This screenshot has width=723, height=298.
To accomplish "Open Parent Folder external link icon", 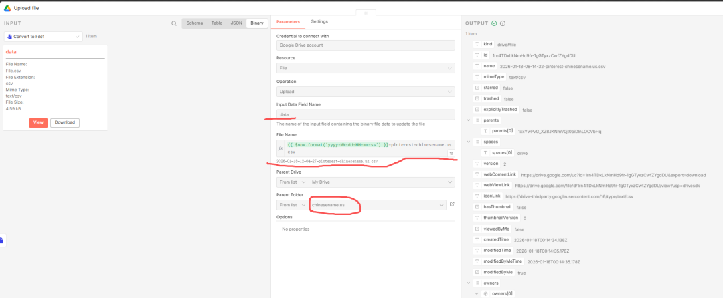I will tap(452, 204).
